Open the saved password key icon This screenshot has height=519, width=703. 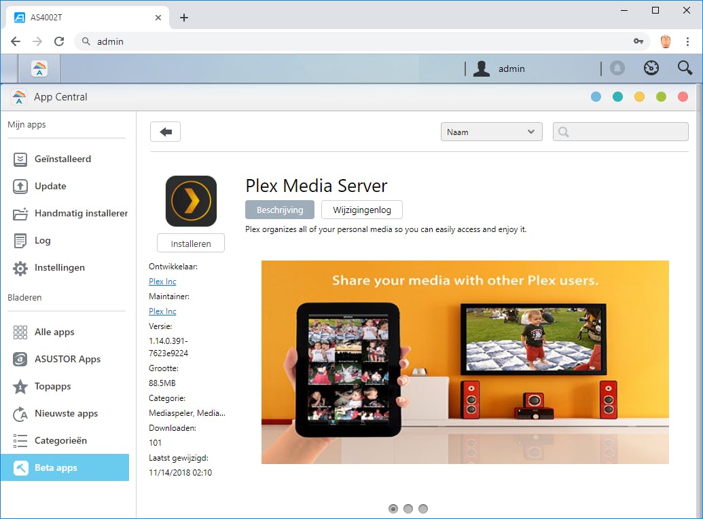click(638, 41)
